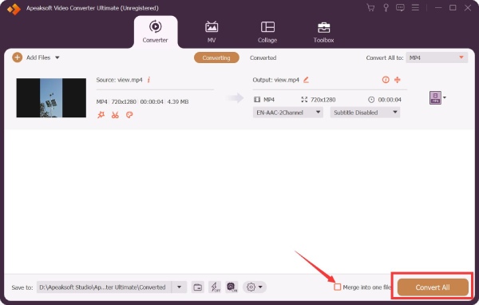This screenshot has height=305, width=479.
Task: Open the shopping cart purchase icon
Action: point(370,8)
